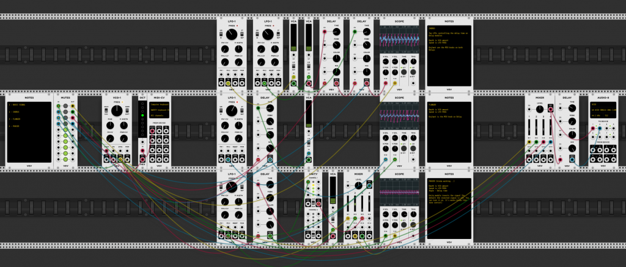Click right-side DELAY FDBK knob
Viewport: 626px width, 267px height.
click(572, 121)
